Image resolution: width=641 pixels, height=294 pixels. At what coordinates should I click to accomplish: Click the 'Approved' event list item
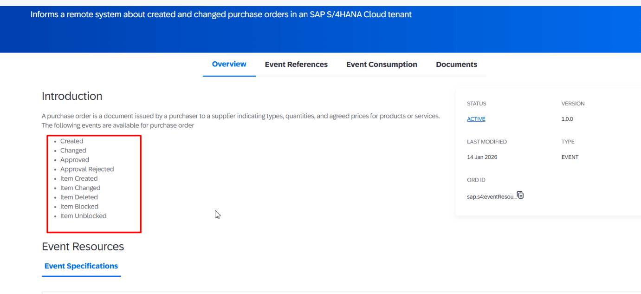pos(75,160)
